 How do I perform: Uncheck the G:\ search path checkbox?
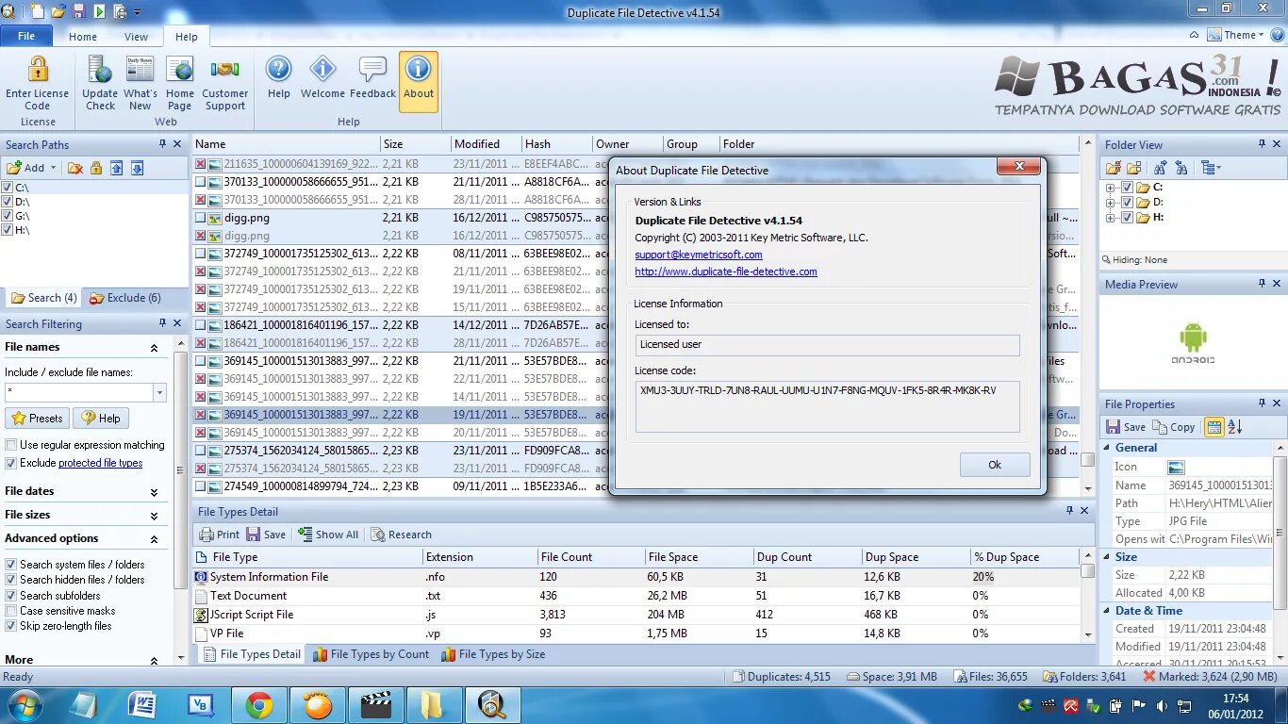8,216
